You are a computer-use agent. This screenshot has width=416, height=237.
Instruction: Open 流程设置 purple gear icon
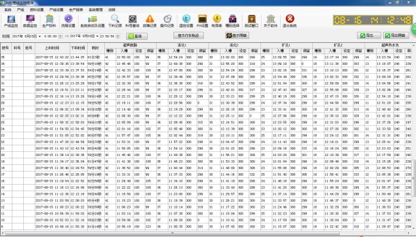tap(68, 21)
